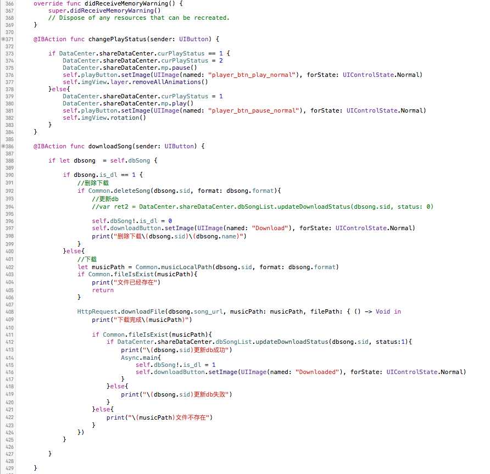
Task: Click 'Async.main' block opener
Action: (141, 358)
